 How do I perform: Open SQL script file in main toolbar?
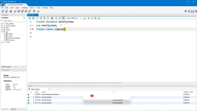[7, 11]
